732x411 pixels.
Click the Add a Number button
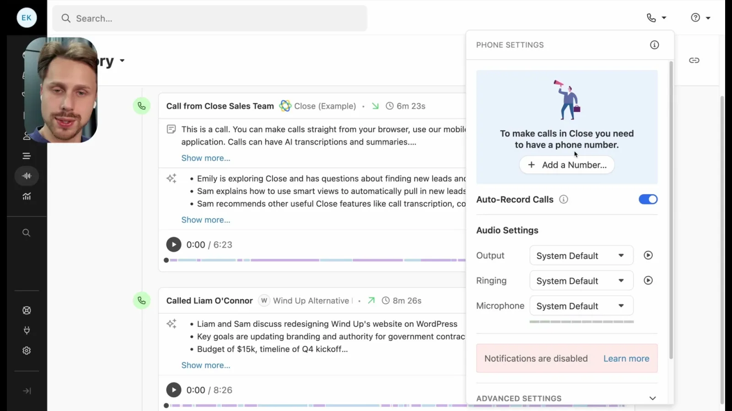click(567, 165)
